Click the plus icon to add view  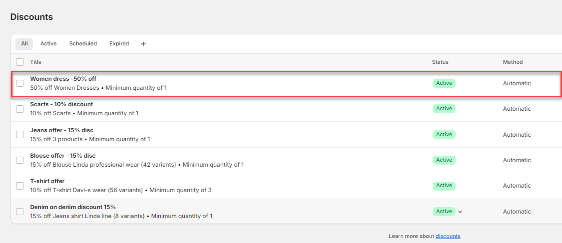coord(143,44)
